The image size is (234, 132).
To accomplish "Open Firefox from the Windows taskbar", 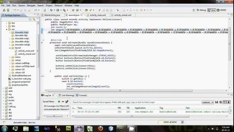I will pos(100,128).
